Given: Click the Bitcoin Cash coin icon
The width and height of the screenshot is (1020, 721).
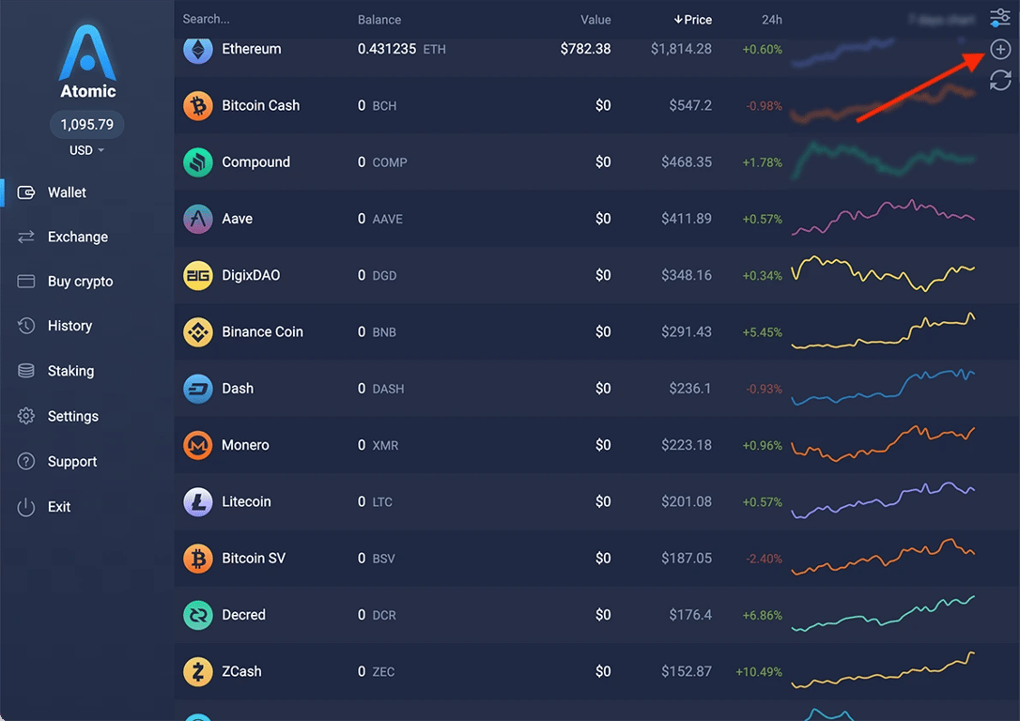Looking at the screenshot, I should pyautogui.click(x=198, y=105).
